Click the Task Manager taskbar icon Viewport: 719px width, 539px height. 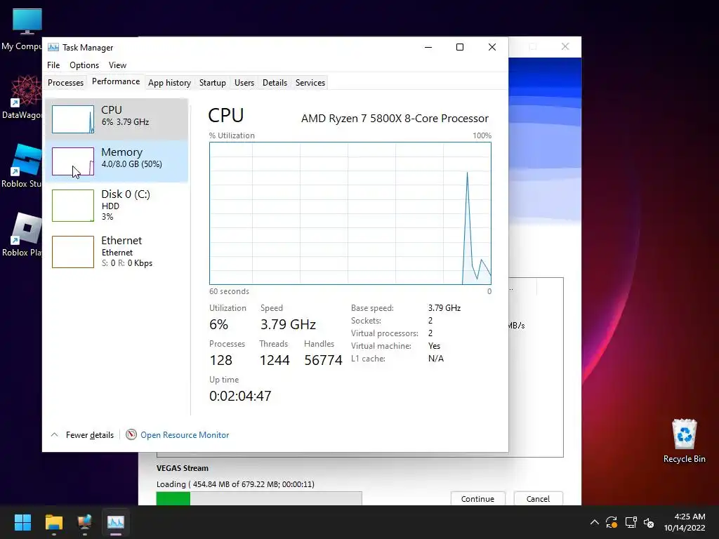(116, 522)
